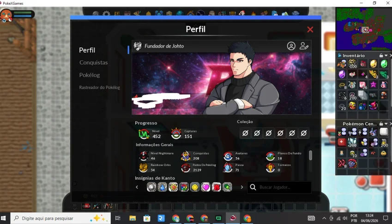Open the Pokélog section
The height and width of the screenshot is (224, 392).
tap(90, 75)
